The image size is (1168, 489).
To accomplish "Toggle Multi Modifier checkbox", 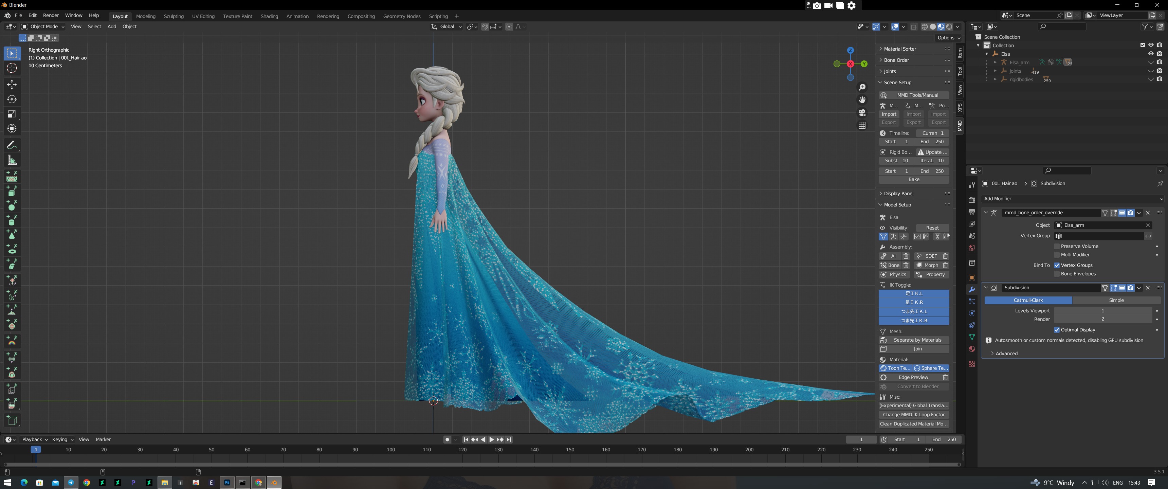I will [1056, 255].
